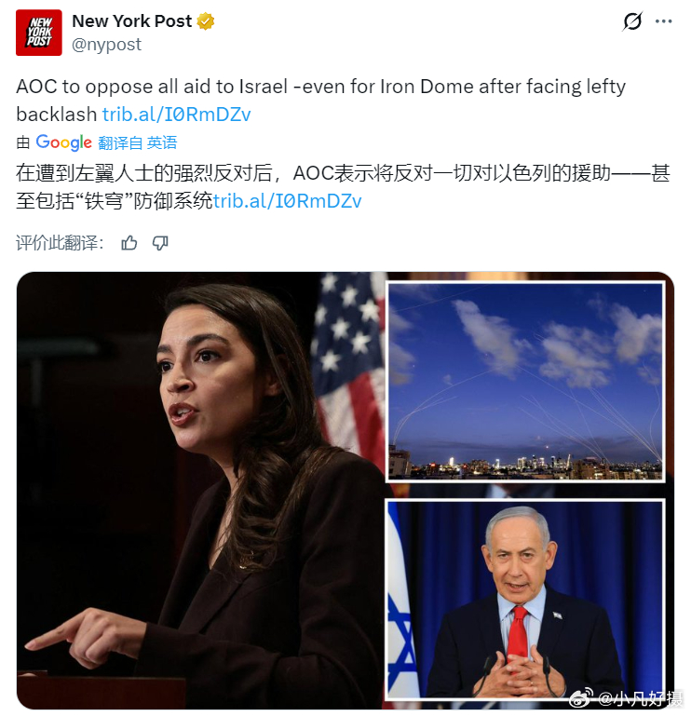Open the photo of the man in the red tie

tap(525, 599)
